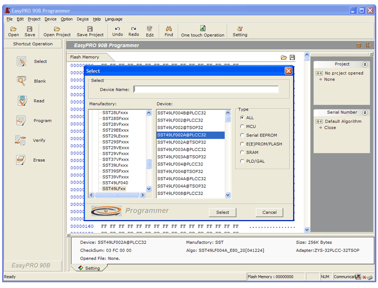The height and width of the screenshot is (288, 378).
Task: Click Manufactory list scroll up arrow
Action: tap(148, 113)
